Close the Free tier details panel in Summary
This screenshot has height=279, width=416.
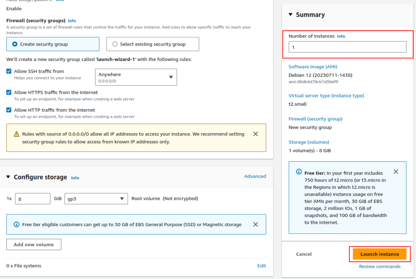point(396,171)
